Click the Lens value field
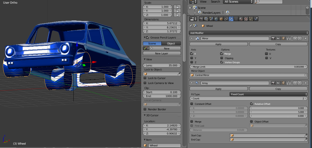Image resolution: width=312 pixels, height=148 pixels. [162, 65]
